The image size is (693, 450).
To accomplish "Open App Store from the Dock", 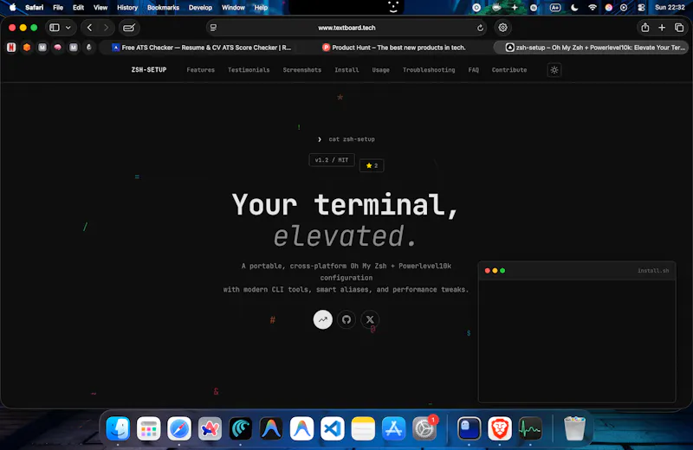I will click(x=394, y=428).
